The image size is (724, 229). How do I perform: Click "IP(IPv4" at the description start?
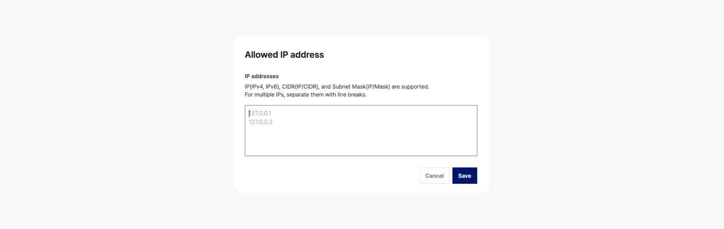[254, 86]
